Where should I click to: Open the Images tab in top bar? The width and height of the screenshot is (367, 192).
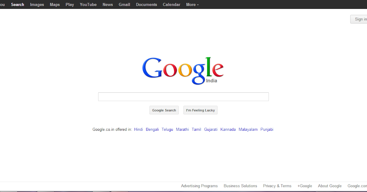coord(37,5)
